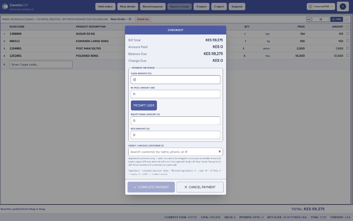Click the Balance Due KES 59,275 value
The image size is (353, 221).
(x=213, y=54)
